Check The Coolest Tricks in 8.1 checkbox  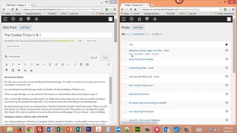125,86
